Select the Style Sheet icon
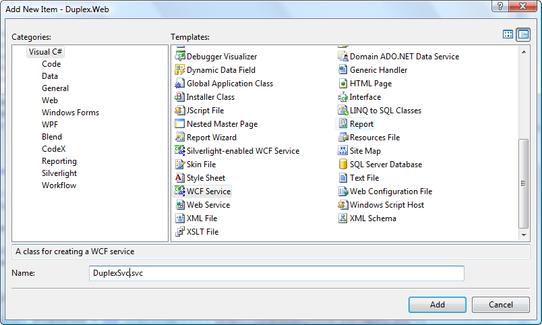Screen dimensions: 542x325 click(x=180, y=177)
